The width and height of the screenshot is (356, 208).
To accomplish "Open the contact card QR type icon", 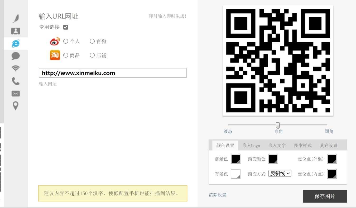I will [16, 31].
